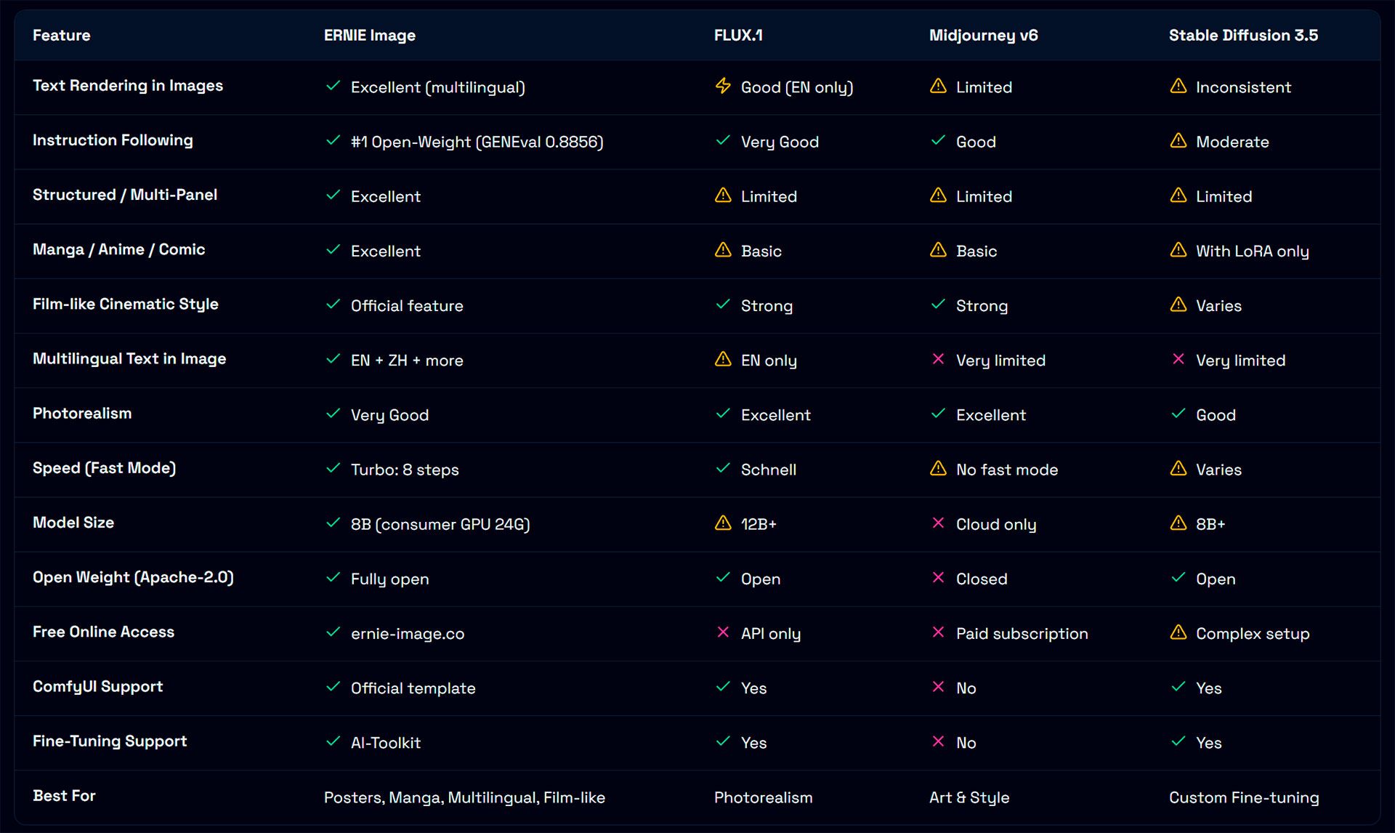This screenshot has width=1395, height=833.
Task: Select the Midjourney v6 column header
Action: (x=983, y=35)
